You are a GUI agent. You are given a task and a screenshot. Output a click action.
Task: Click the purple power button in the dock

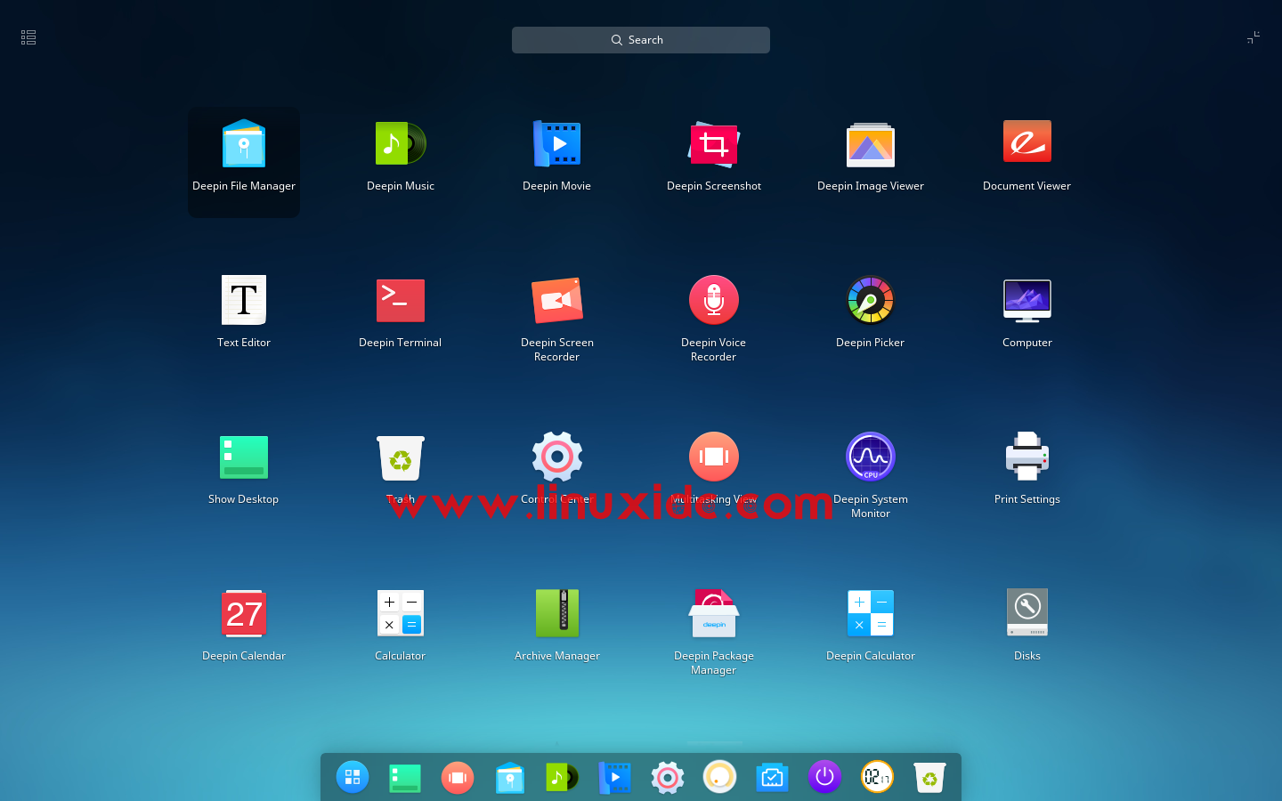coord(824,777)
